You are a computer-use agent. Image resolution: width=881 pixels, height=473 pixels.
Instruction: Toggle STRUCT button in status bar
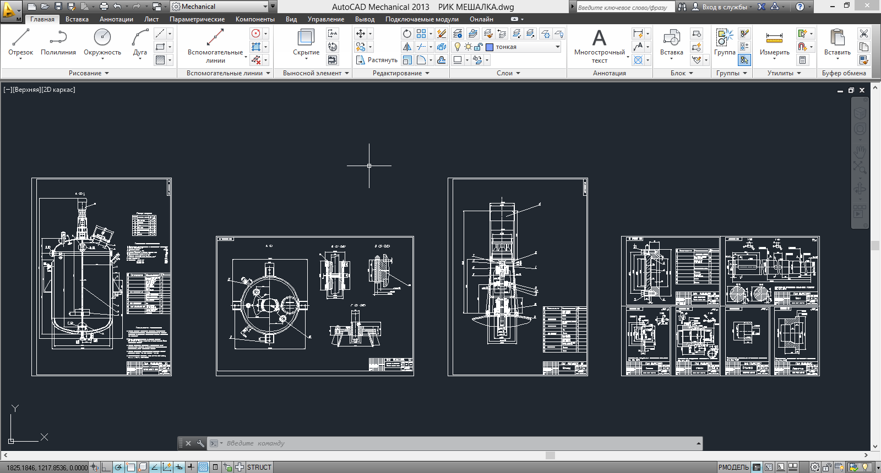coord(259,467)
